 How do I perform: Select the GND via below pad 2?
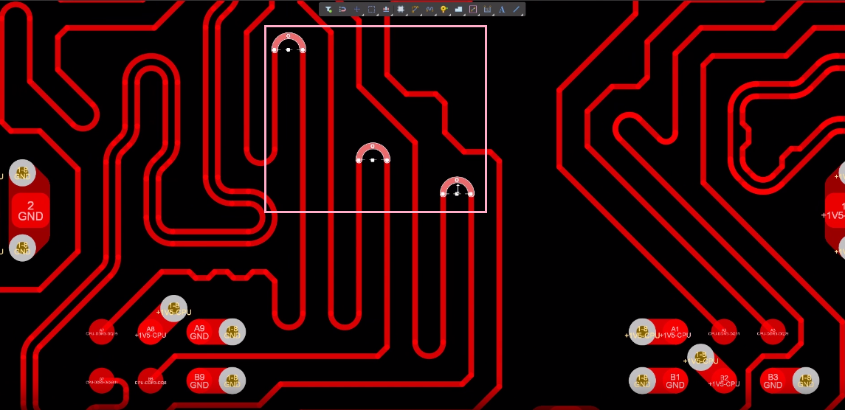click(22, 248)
